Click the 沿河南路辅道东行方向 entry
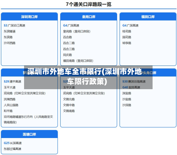 pos(28,119)
